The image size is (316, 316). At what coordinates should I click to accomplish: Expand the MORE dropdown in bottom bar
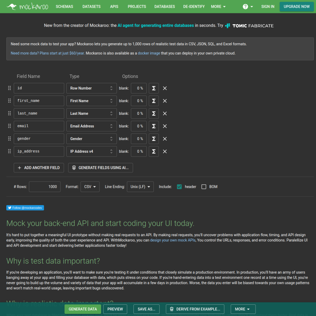(243, 309)
